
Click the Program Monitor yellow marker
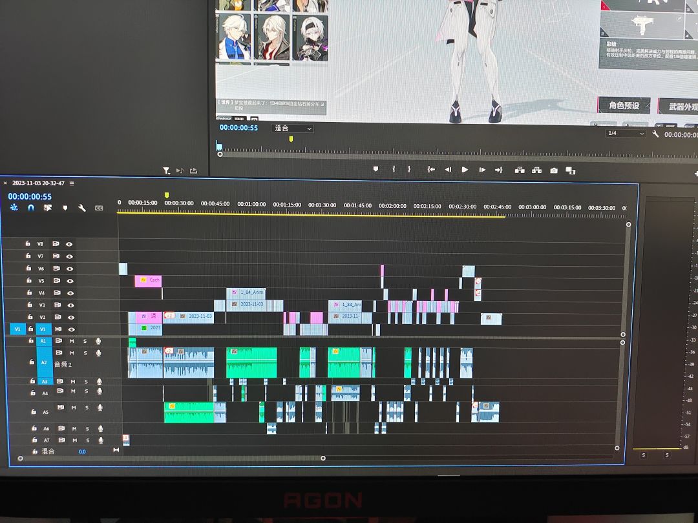(291, 139)
